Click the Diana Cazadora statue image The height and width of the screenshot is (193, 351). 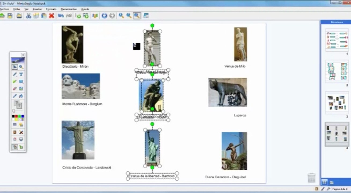coord(234,151)
